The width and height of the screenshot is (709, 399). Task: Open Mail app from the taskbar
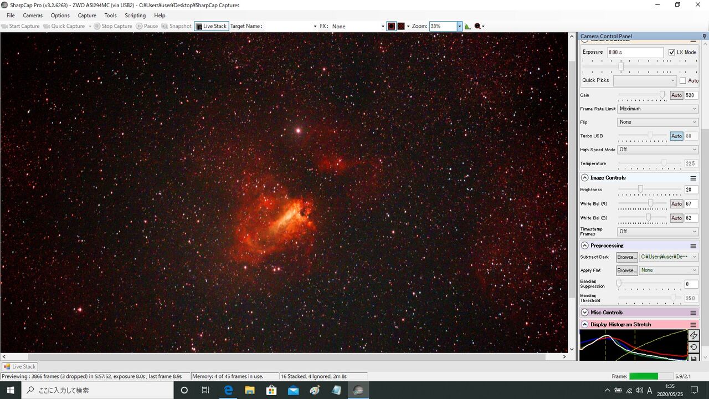pyautogui.click(x=293, y=390)
